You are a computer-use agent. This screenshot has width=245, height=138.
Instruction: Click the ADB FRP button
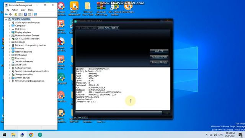click(x=159, y=51)
